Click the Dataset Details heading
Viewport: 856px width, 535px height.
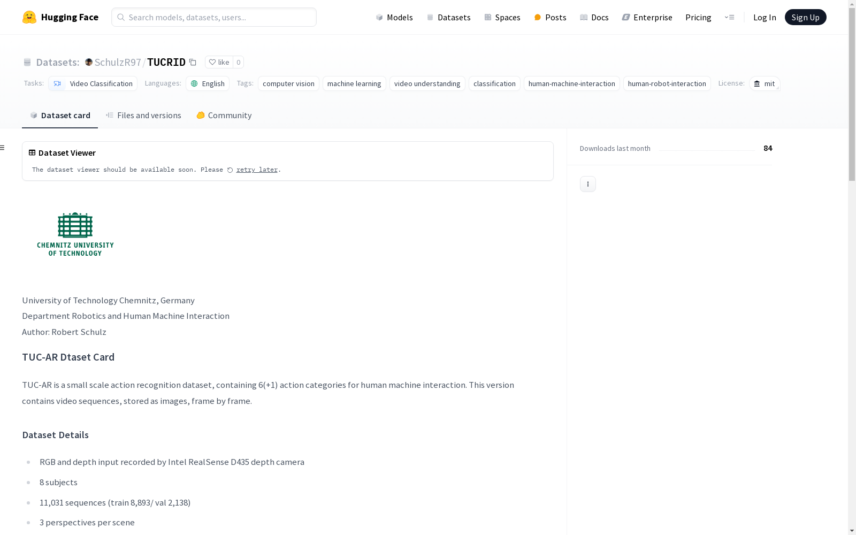click(x=56, y=435)
